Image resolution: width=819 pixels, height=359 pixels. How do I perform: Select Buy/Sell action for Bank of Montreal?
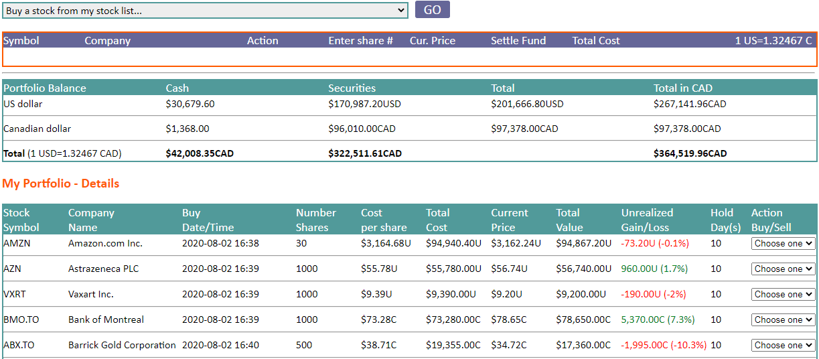pyautogui.click(x=783, y=320)
